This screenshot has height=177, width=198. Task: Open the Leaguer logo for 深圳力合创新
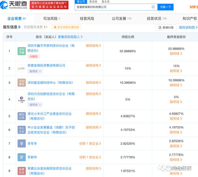pyautogui.click(x=22, y=99)
